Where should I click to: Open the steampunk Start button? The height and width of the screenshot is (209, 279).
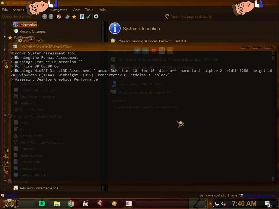click(9, 204)
